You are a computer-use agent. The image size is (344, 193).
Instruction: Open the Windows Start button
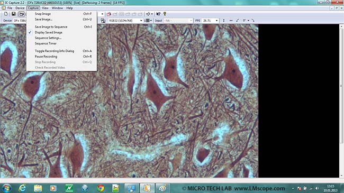[x=6, y=188]
